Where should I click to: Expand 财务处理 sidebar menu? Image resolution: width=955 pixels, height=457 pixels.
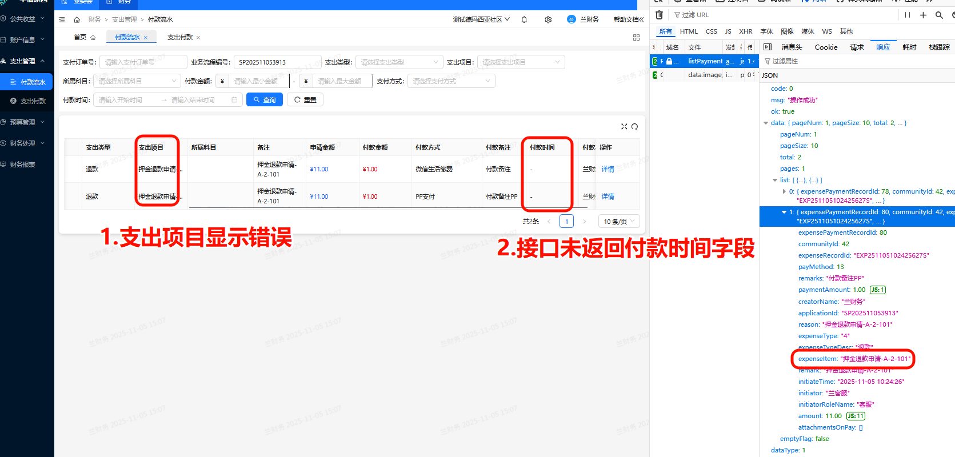click(27, 143)
